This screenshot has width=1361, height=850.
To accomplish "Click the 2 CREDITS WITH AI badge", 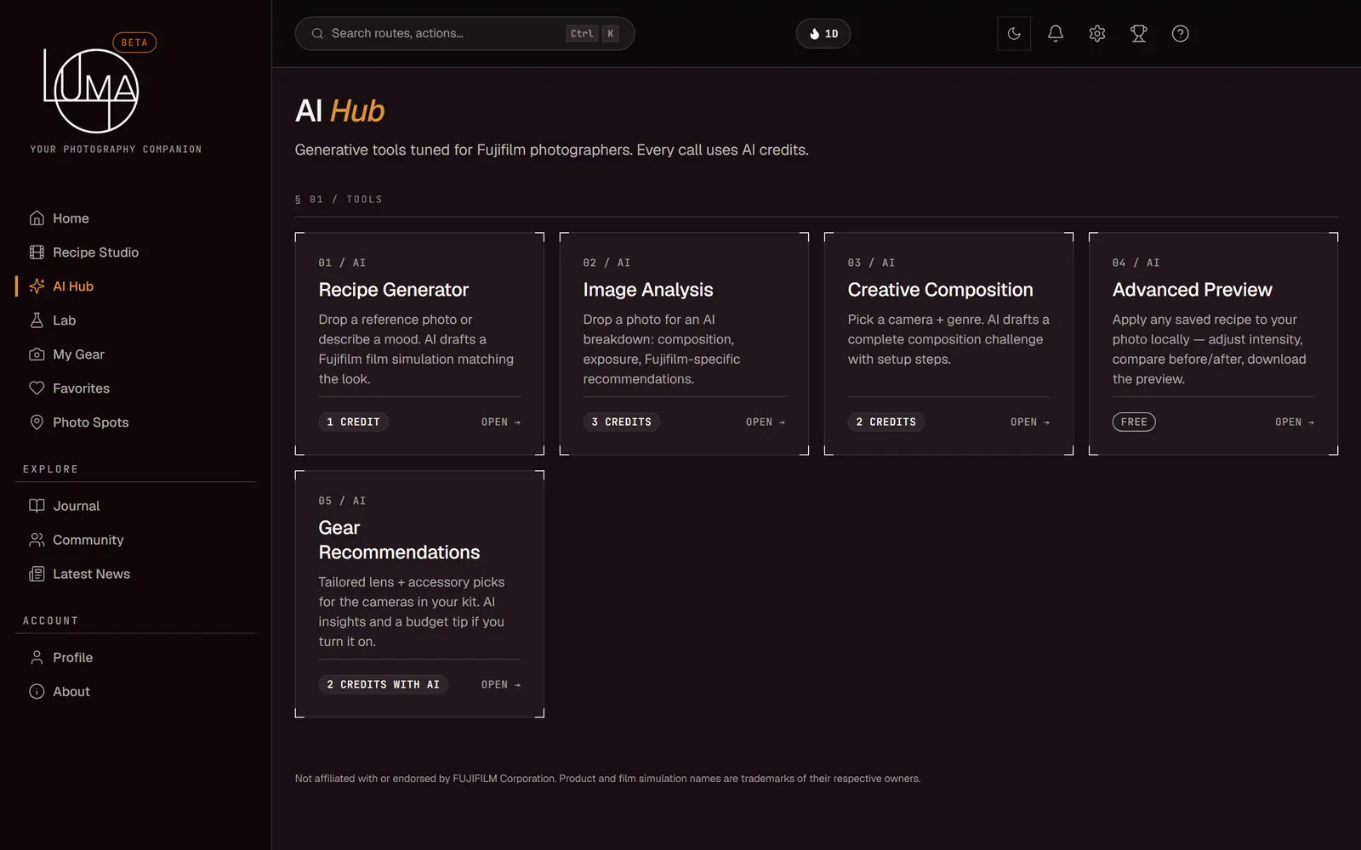I will click(384, 685).
